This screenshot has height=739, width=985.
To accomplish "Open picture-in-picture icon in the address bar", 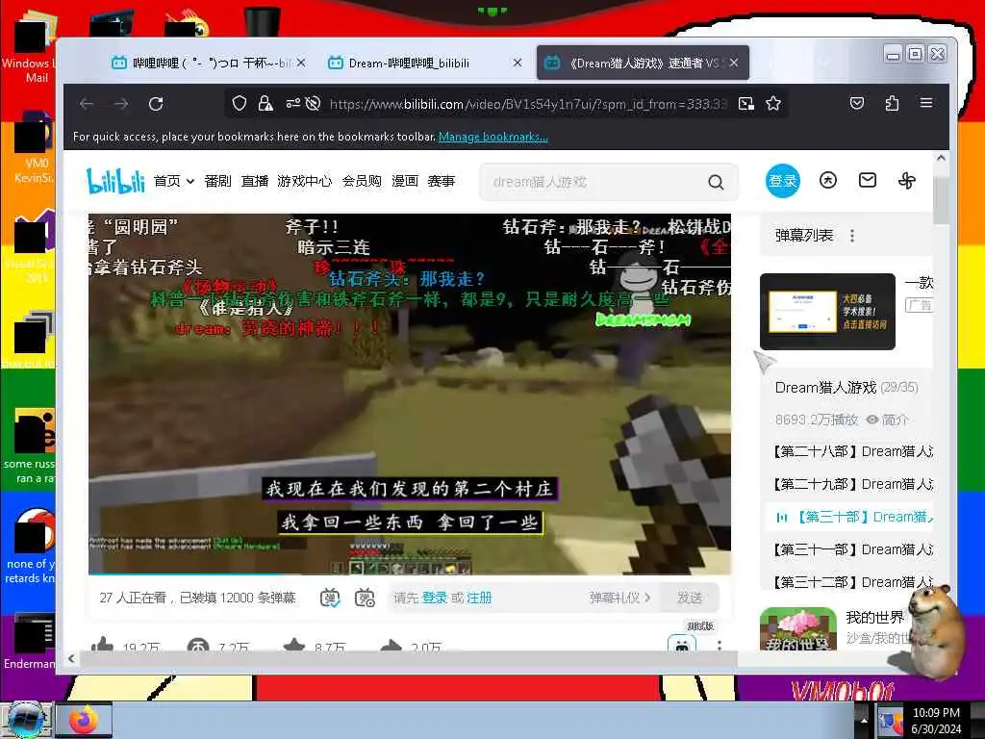I will pos(745,104).
